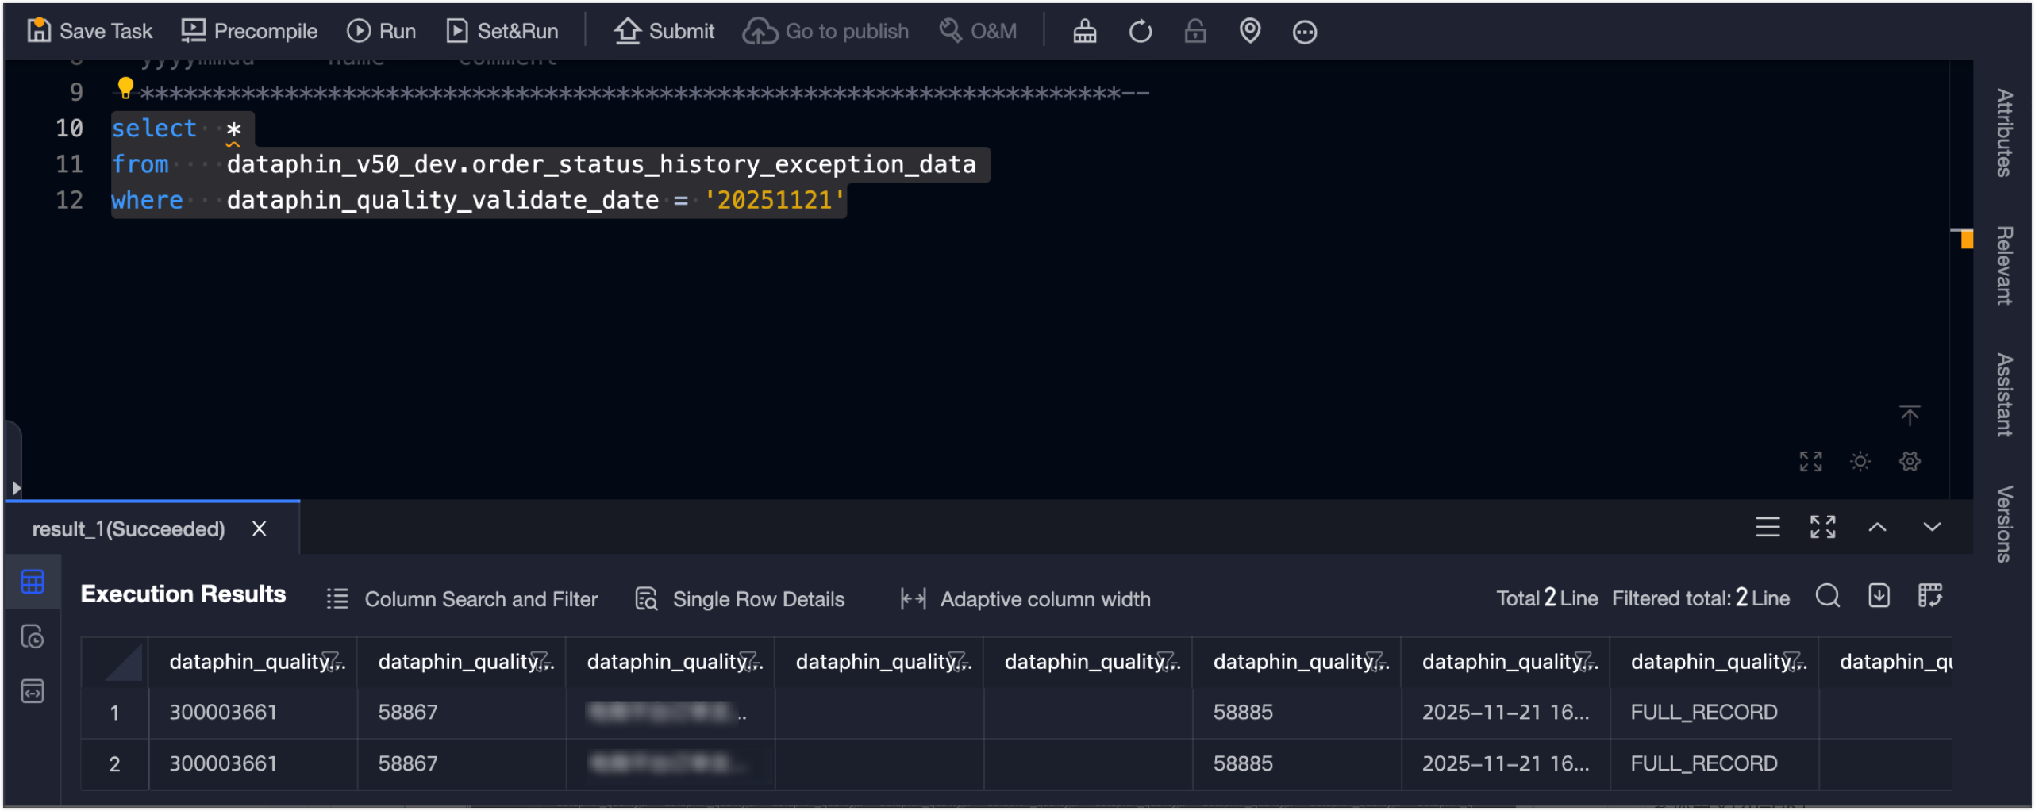Open Single Row Details

(x=740, y=599)
